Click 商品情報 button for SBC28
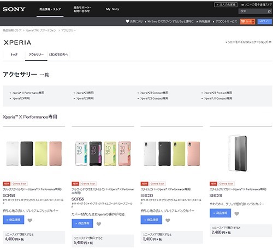This screenshot has width=273, height=250. (220, 213)
